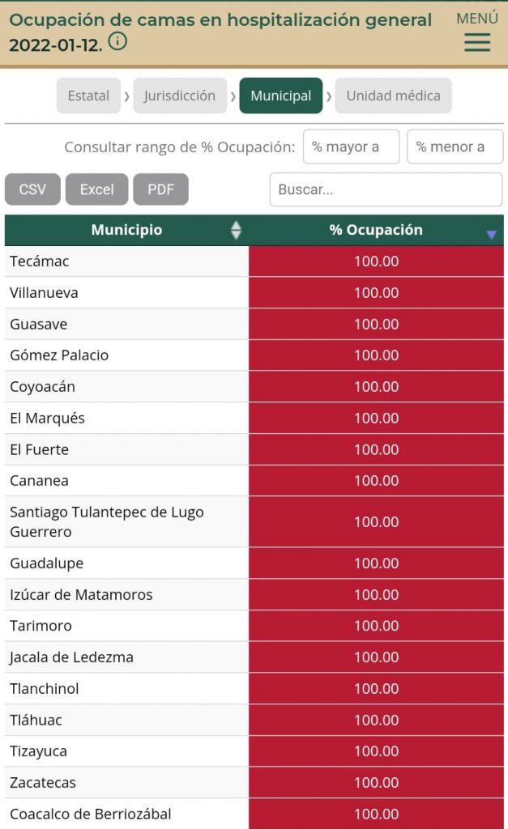Click the occupancy value for Zacatecas
This screenshot has height=829, width=508.
click(377, 782)
